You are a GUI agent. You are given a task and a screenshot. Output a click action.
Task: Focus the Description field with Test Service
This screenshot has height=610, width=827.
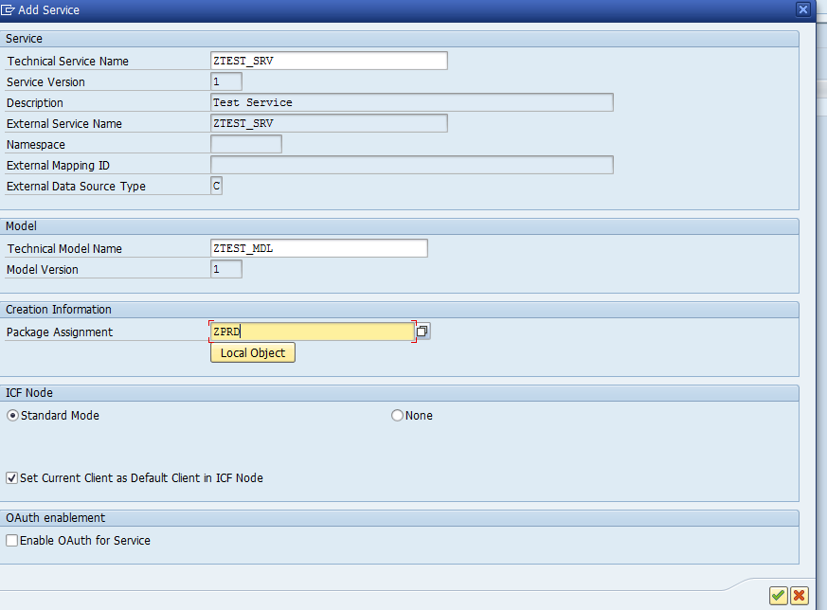click(411, 102)
